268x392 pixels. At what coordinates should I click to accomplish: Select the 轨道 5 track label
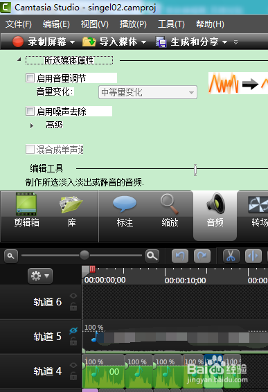click(48, 337)
